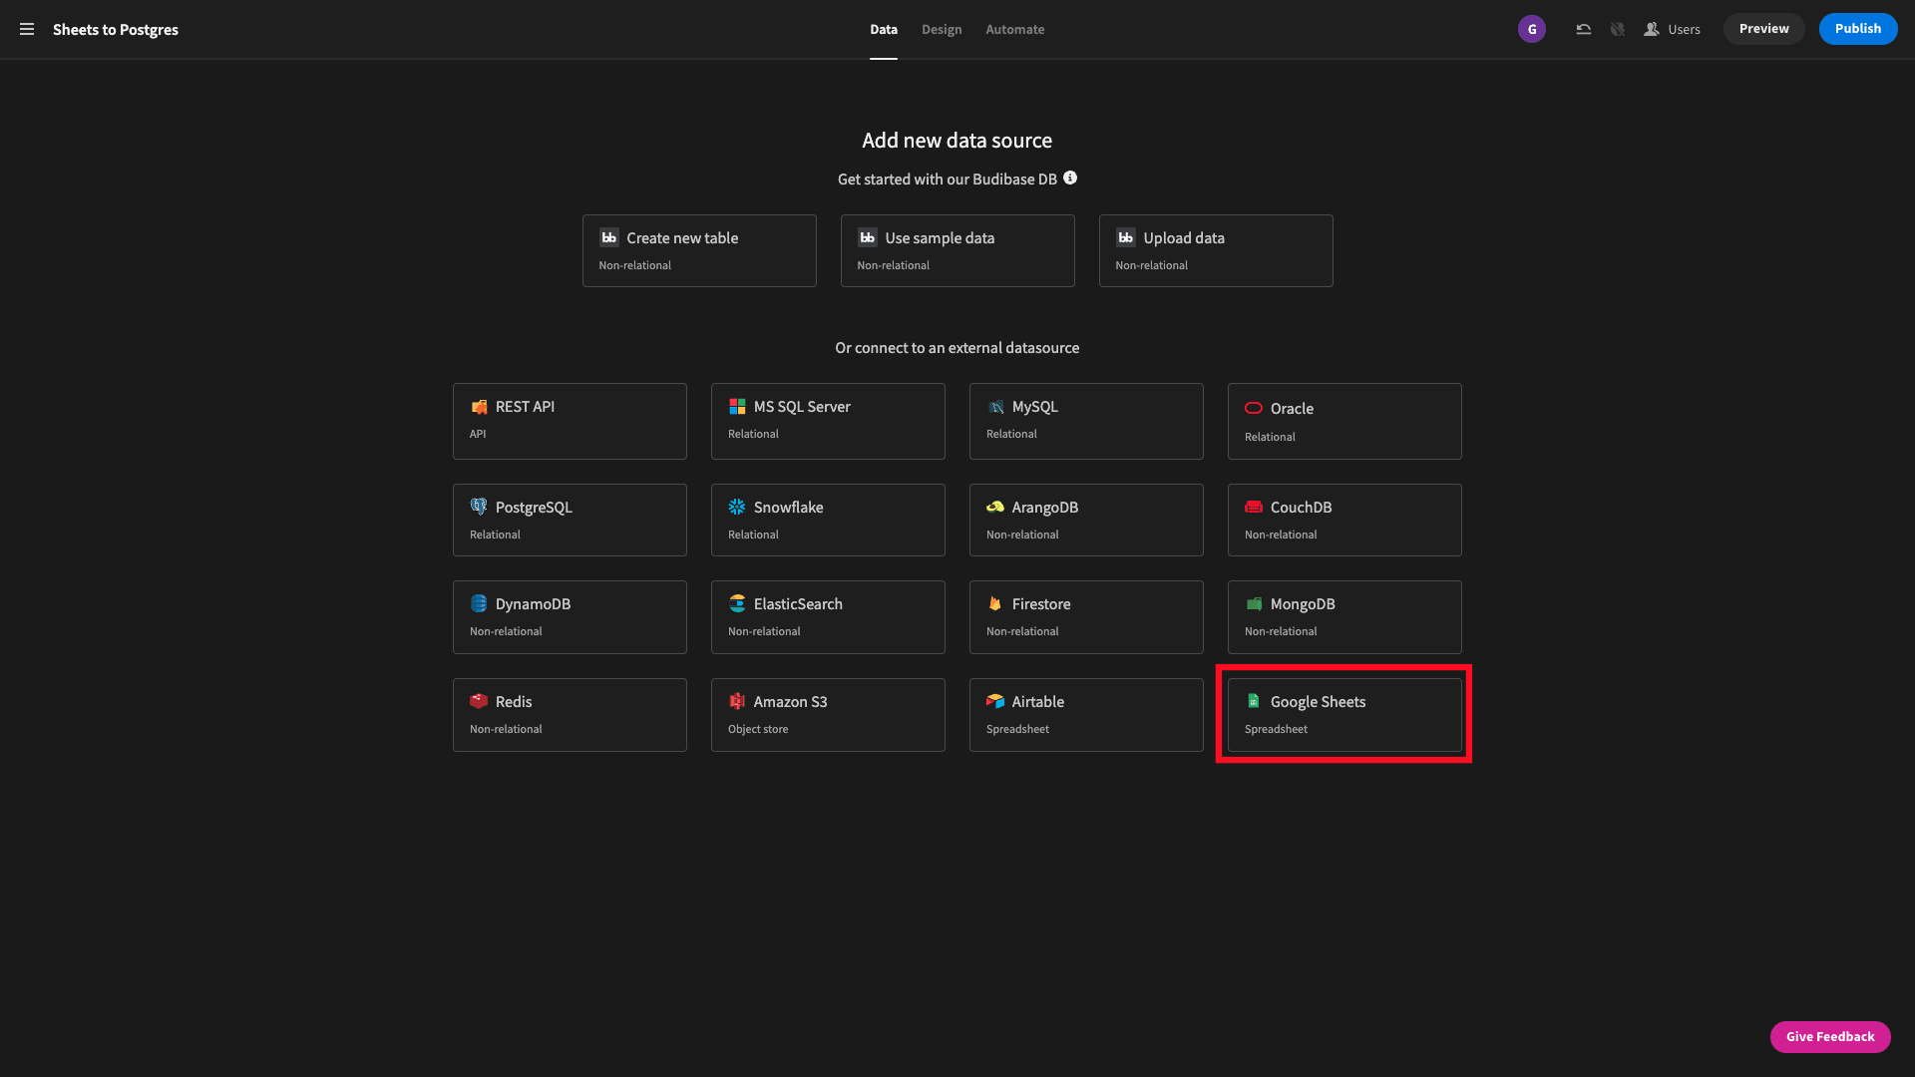Click the disabled icon beside Users
1915x1077 pixels.
click(1618, 29)
